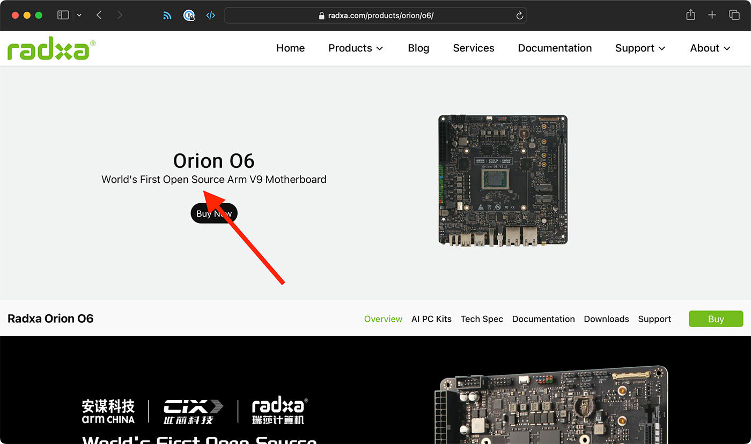Click the large motherboard banner image
This screenshot has height=444, width=751.
[x=553, y=405]
